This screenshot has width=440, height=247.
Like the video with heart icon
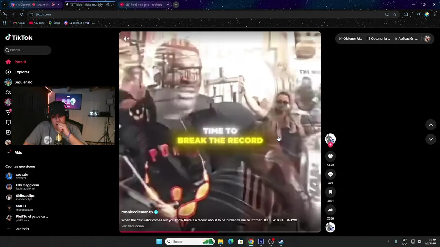[x=330, y=156]
